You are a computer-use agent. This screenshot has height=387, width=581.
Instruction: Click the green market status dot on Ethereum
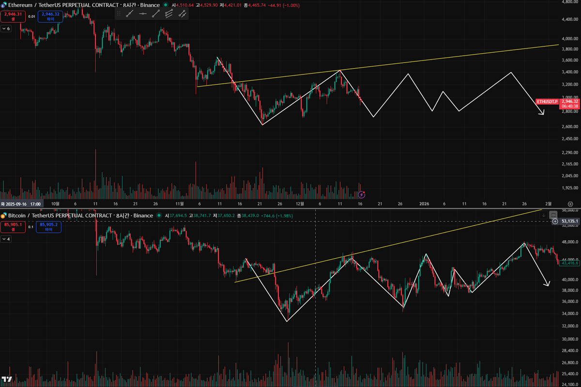(x=166, y=5)
